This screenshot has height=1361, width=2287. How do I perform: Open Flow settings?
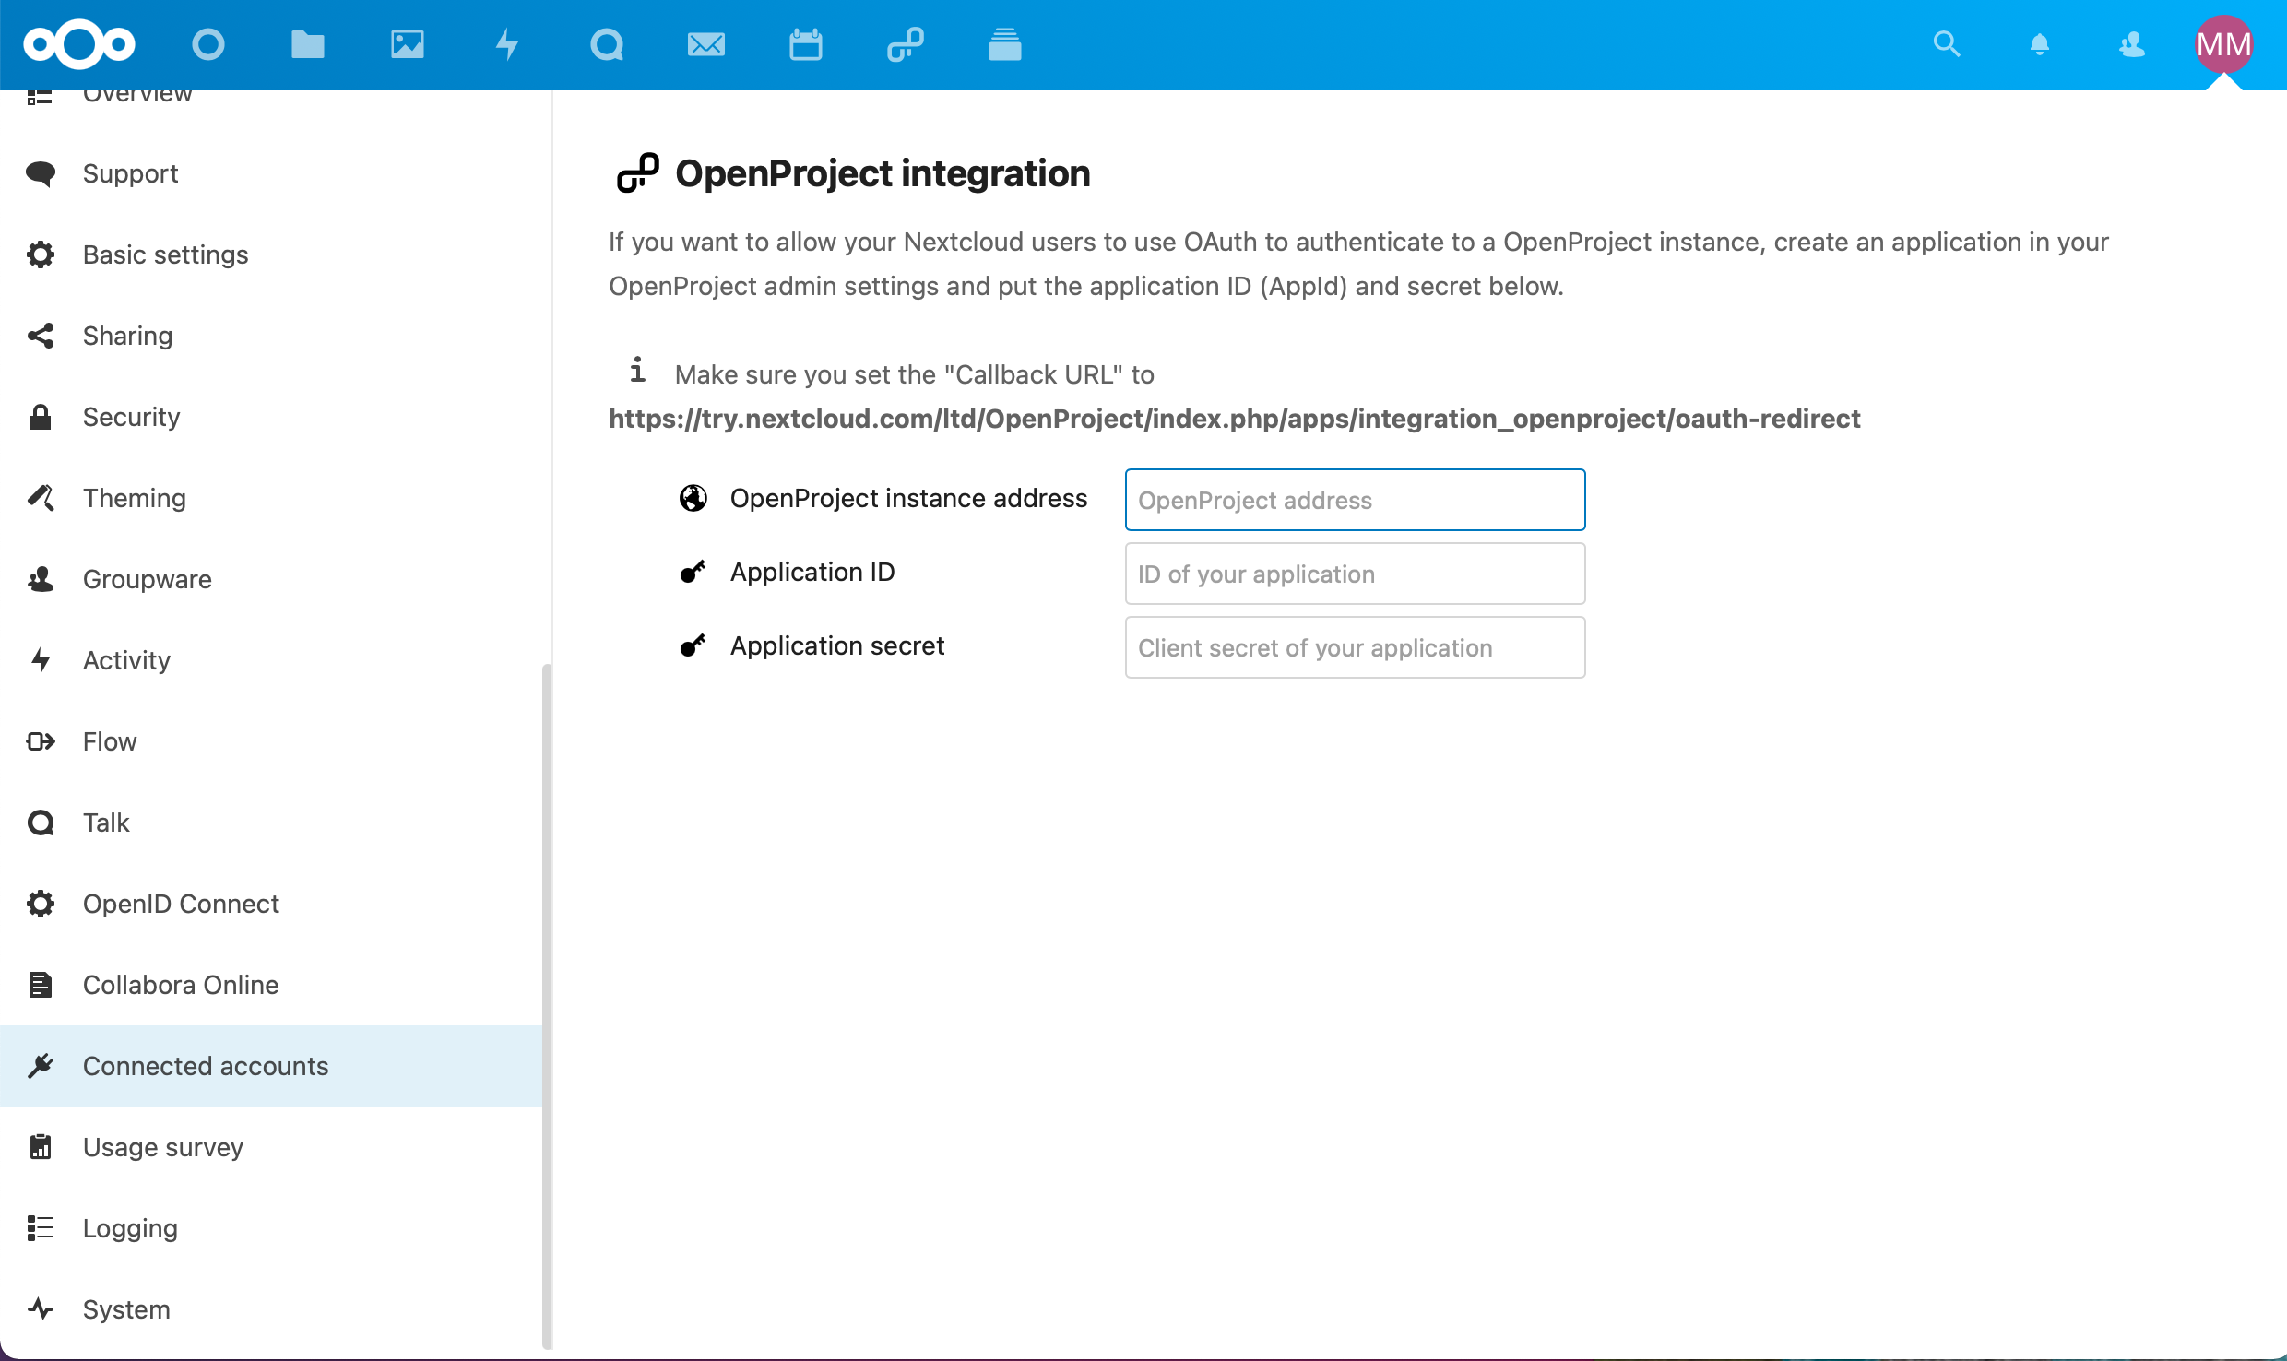point(271,741)
